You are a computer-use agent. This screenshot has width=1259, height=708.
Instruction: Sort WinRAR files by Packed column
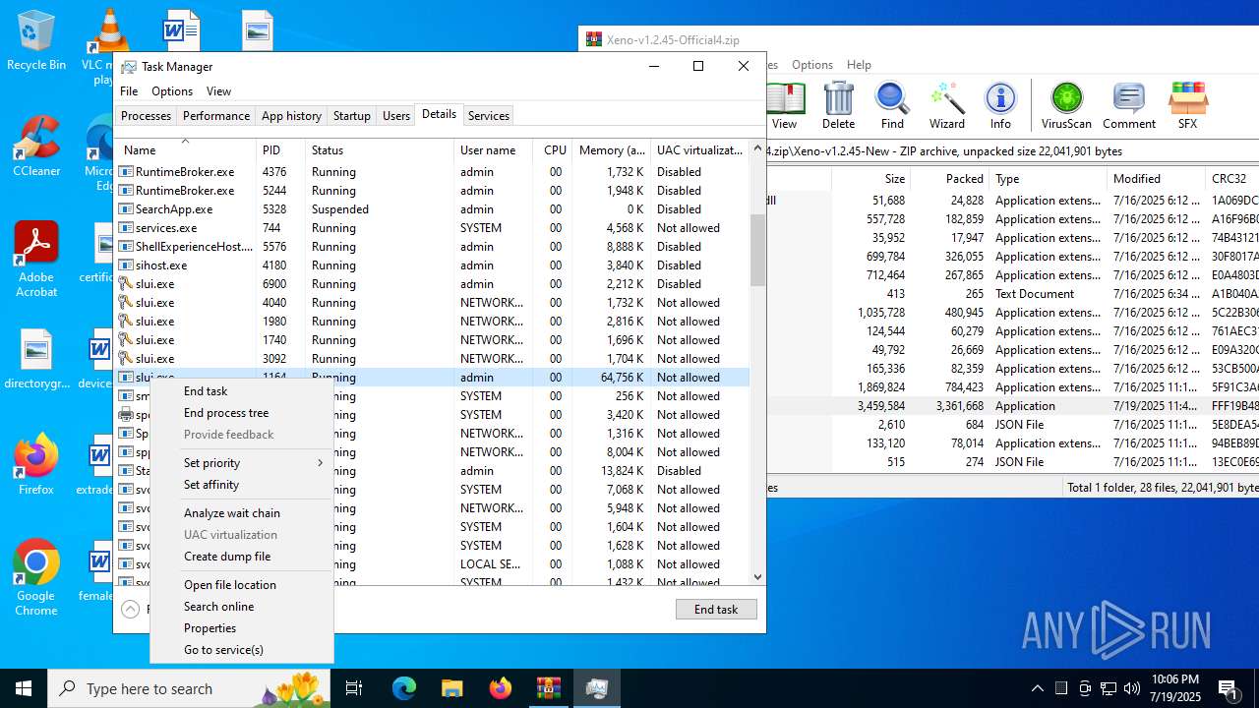(x=949, y=179)
